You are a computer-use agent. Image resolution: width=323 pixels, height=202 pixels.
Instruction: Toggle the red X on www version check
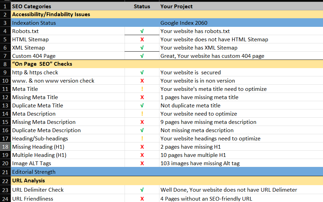tap(141, 81)
